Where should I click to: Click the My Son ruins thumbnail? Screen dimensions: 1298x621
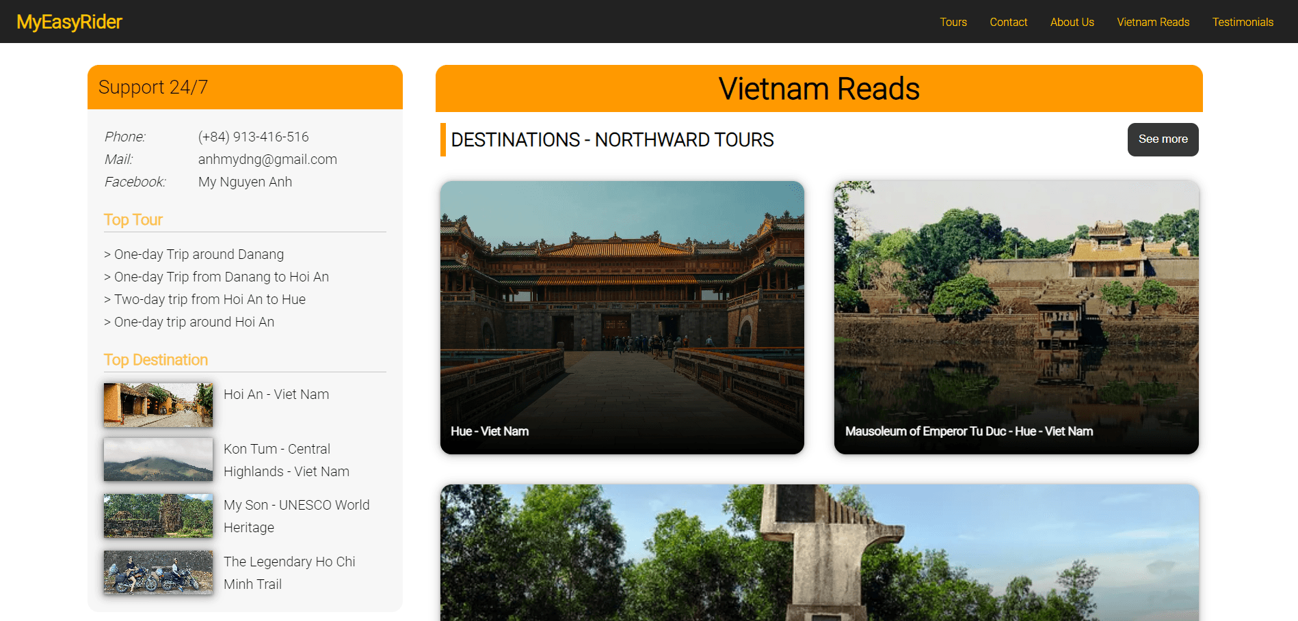pos(158,516)
